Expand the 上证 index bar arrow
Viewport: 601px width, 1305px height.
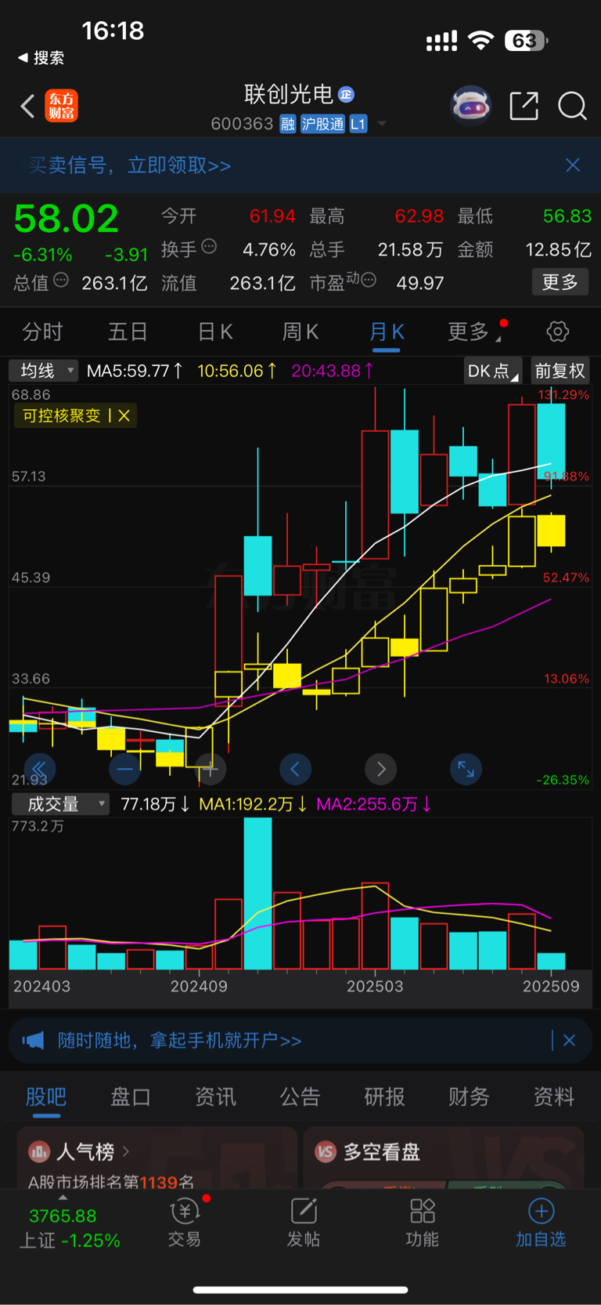pos(63,1198)
